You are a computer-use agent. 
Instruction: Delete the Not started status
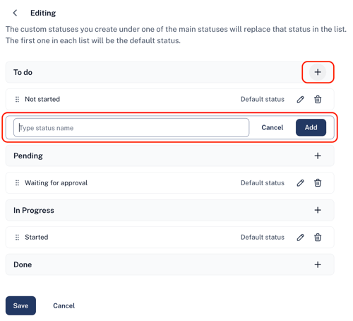[x=318, y=100]
